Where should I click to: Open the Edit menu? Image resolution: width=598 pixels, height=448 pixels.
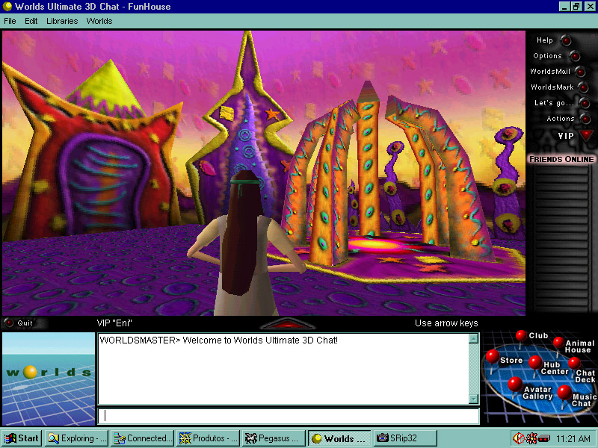31,21
